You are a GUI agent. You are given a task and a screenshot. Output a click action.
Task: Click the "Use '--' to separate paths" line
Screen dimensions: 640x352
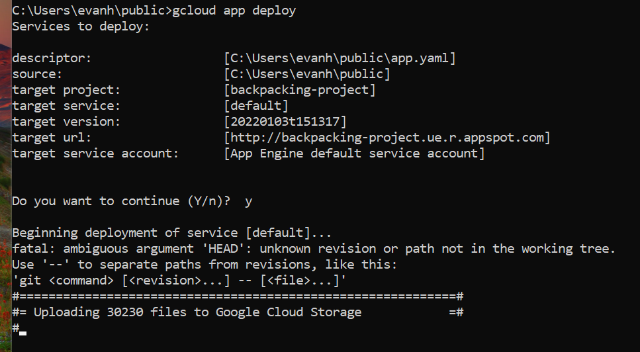pos(205,265)
